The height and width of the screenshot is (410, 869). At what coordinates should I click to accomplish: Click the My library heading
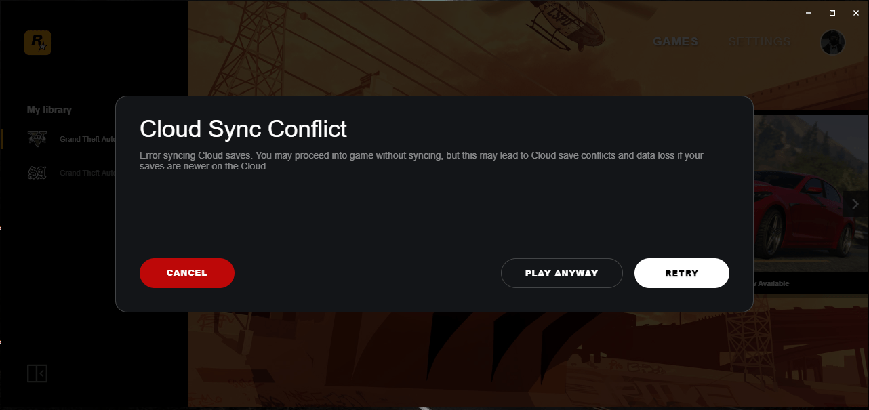pos(49,110)
